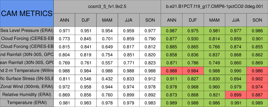Select the bottom Temperature (ERAI) row label
The height and width of the screenshot is (107, 268).
tap(27, 103)
